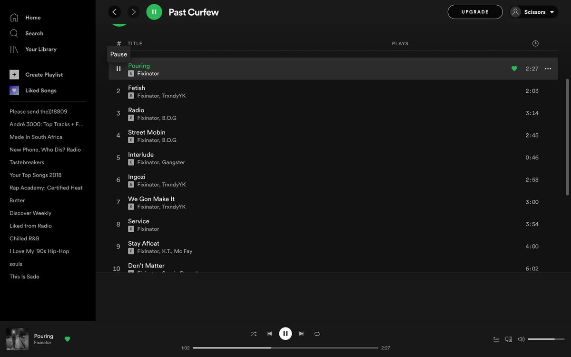
Task: Open artist B.O.G on the Radio row
Action: tap(169, 118)
